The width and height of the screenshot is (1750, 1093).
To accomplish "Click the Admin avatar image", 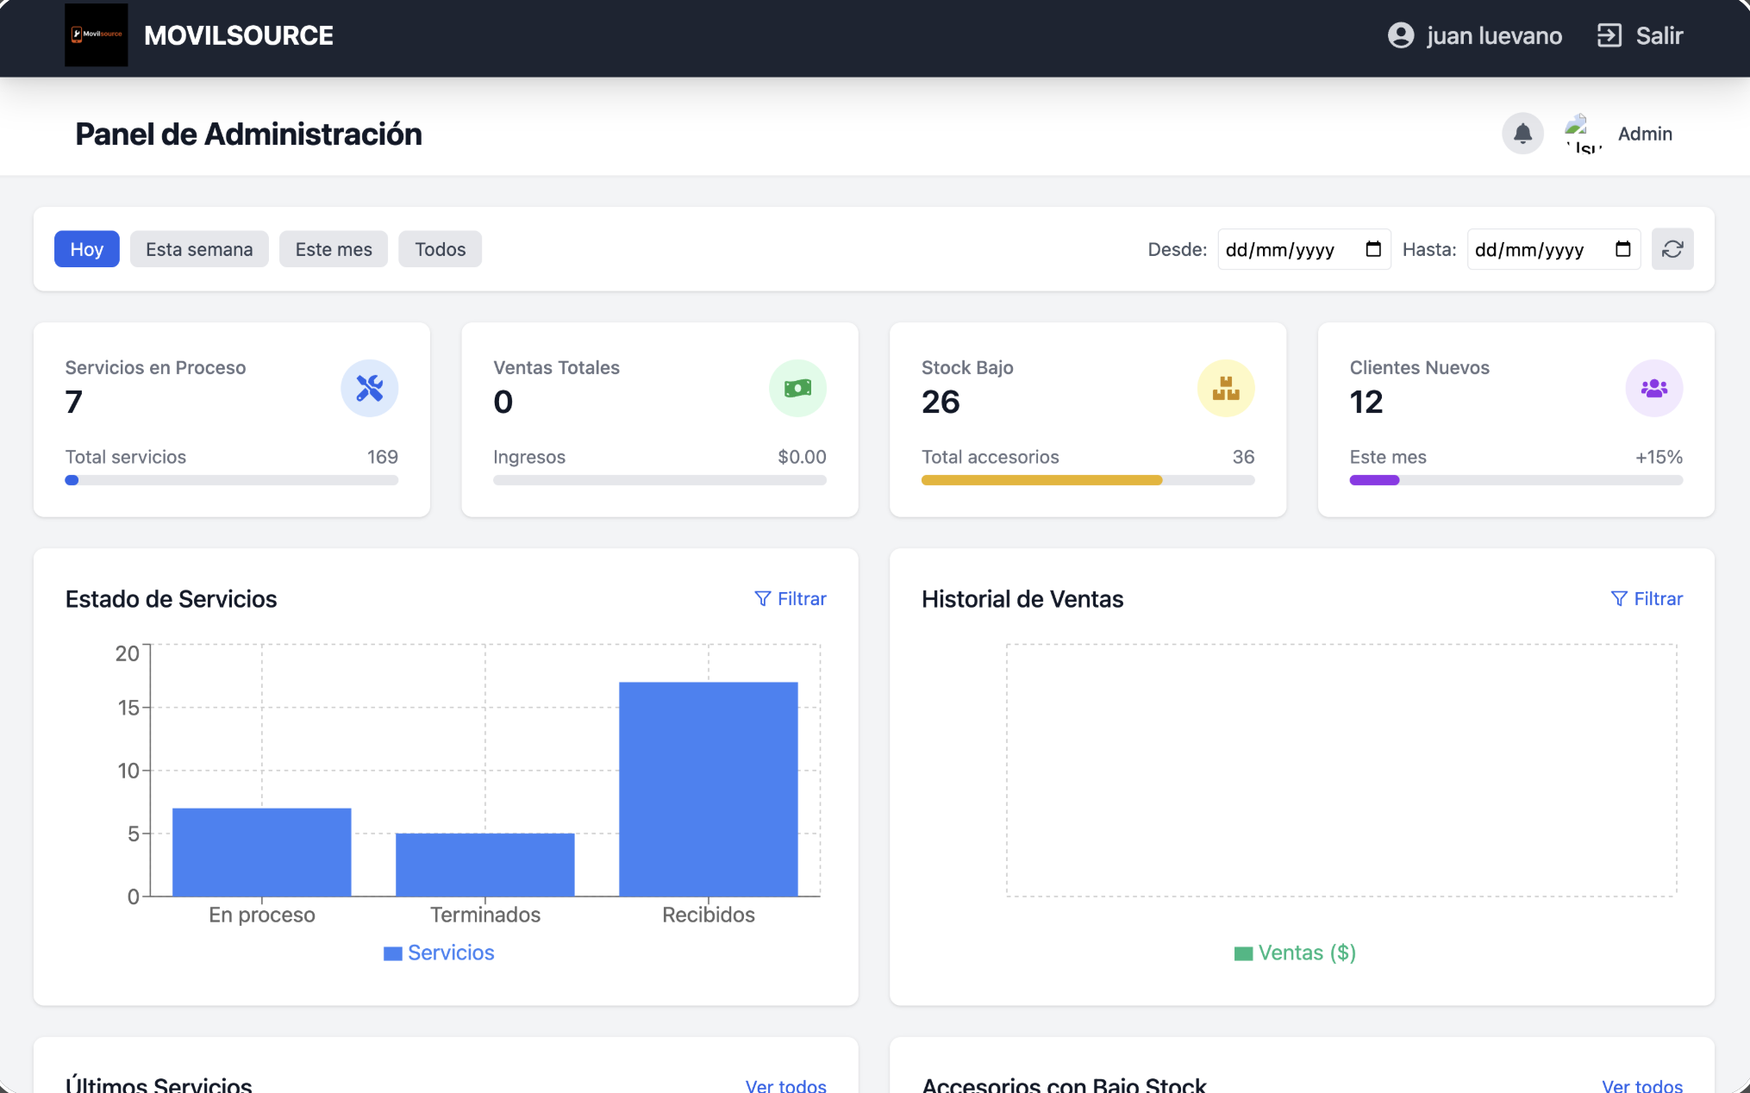I will (1583, 134).
